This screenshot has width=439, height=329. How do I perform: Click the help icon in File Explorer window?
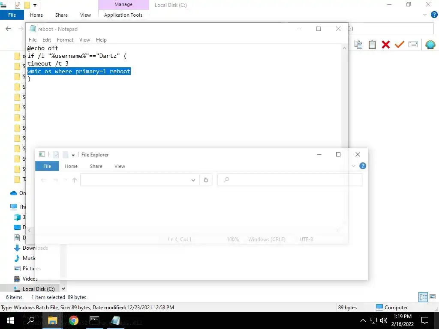363,166
